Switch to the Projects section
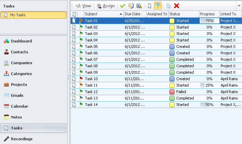This screenshot has width=242, height=144. pos(19,85)
